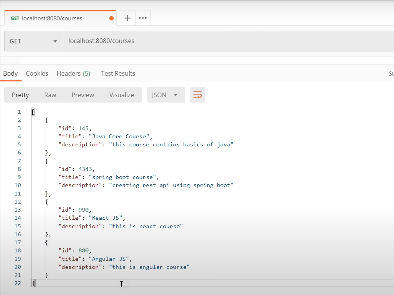Open the Test Results tab
Viewport: 394px width, 295px height.
coord(118,73)
